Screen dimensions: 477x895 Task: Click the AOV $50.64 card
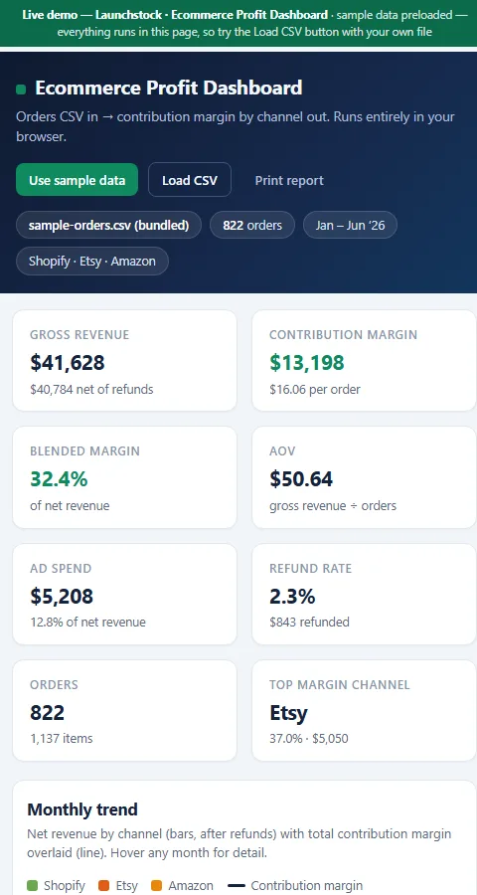[x=364, y=477]
